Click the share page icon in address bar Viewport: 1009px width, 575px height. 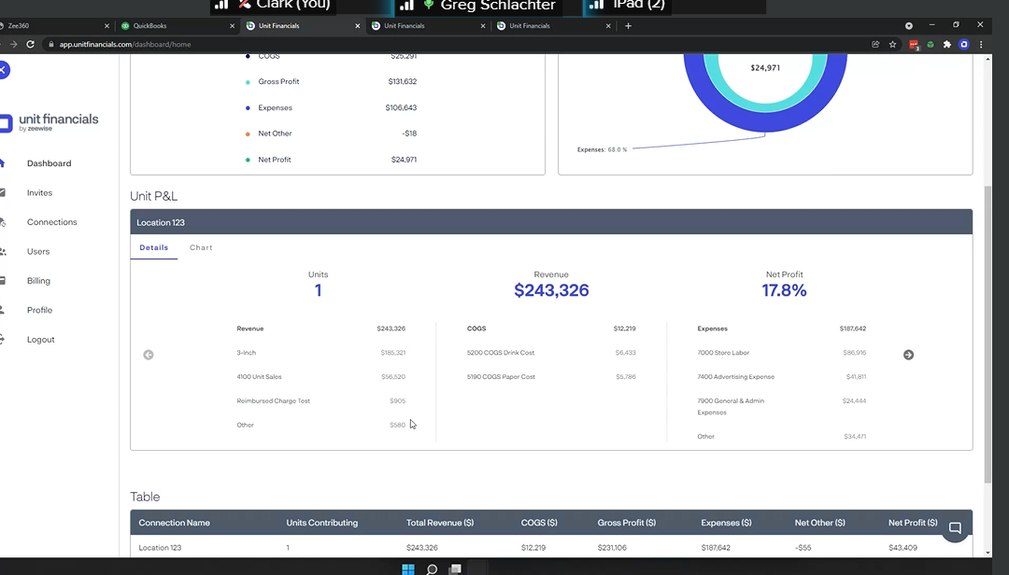point(875,44)
